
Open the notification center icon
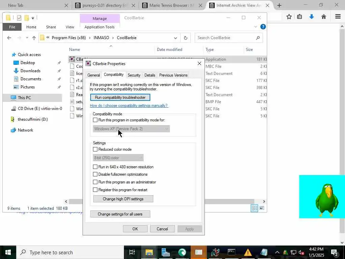coord(334,252)
